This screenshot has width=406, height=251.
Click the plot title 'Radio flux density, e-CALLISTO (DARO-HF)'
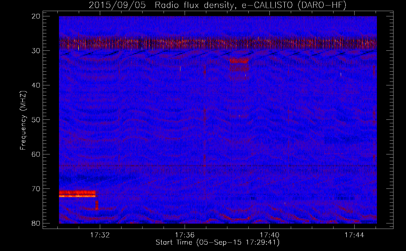pos(250,5)
